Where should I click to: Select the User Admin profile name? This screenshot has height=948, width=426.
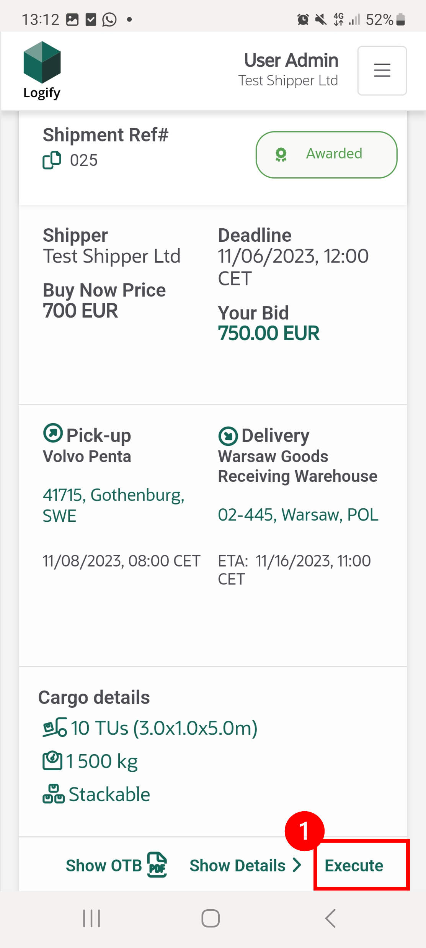291,60
